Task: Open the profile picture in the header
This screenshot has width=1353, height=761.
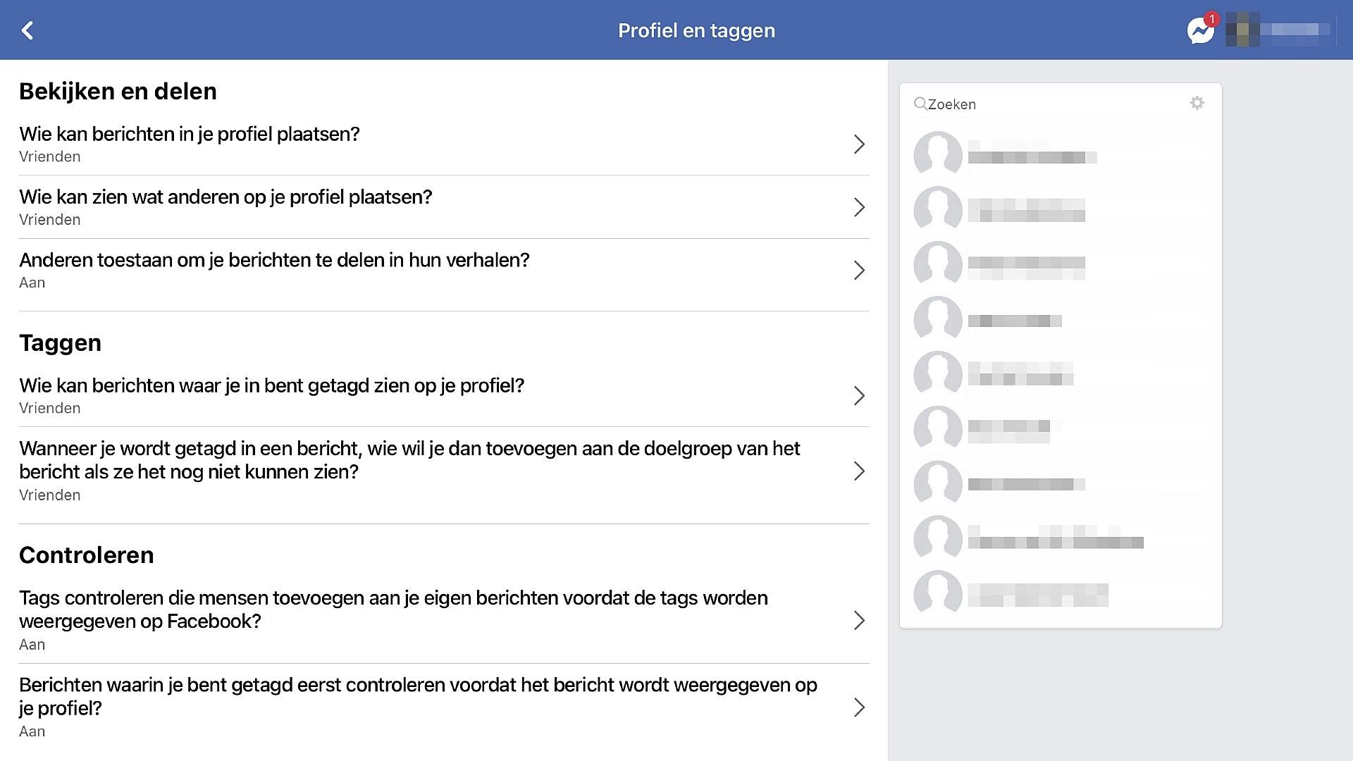Action: 1242,30
